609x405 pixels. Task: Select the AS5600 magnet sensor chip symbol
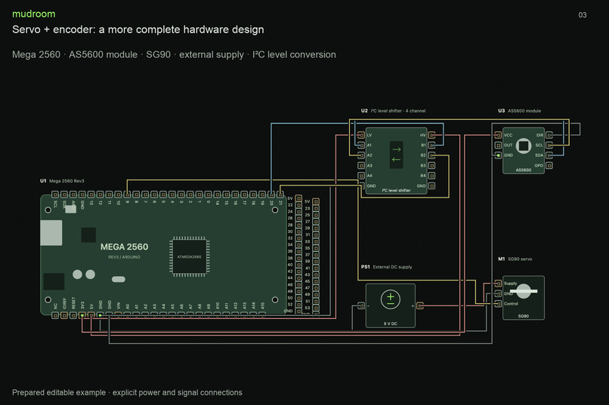coord(524,146)
